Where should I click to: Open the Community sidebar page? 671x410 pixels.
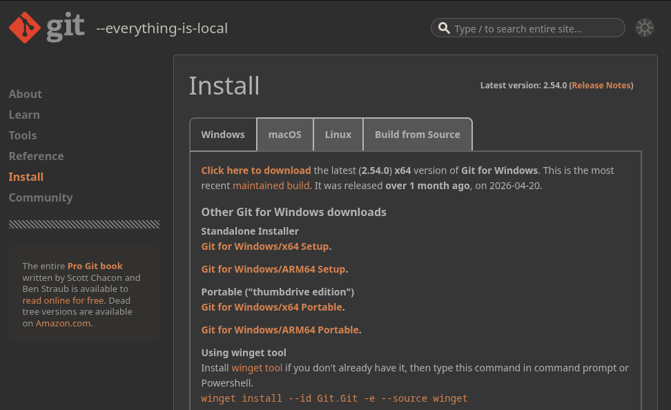(x=41, y=197)
